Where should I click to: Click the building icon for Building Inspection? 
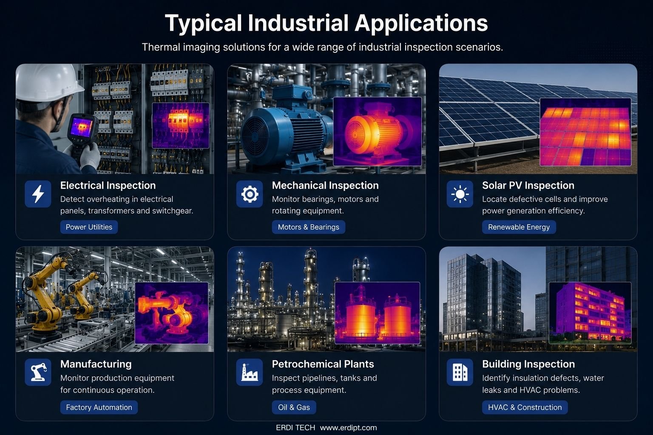click(460, 373)
